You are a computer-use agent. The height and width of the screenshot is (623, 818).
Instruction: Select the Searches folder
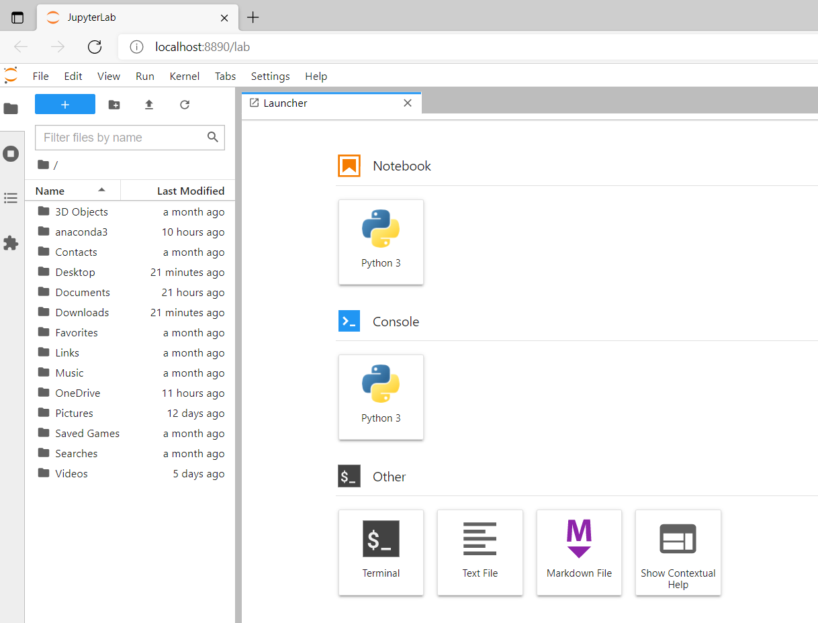[x=130, y=453]
